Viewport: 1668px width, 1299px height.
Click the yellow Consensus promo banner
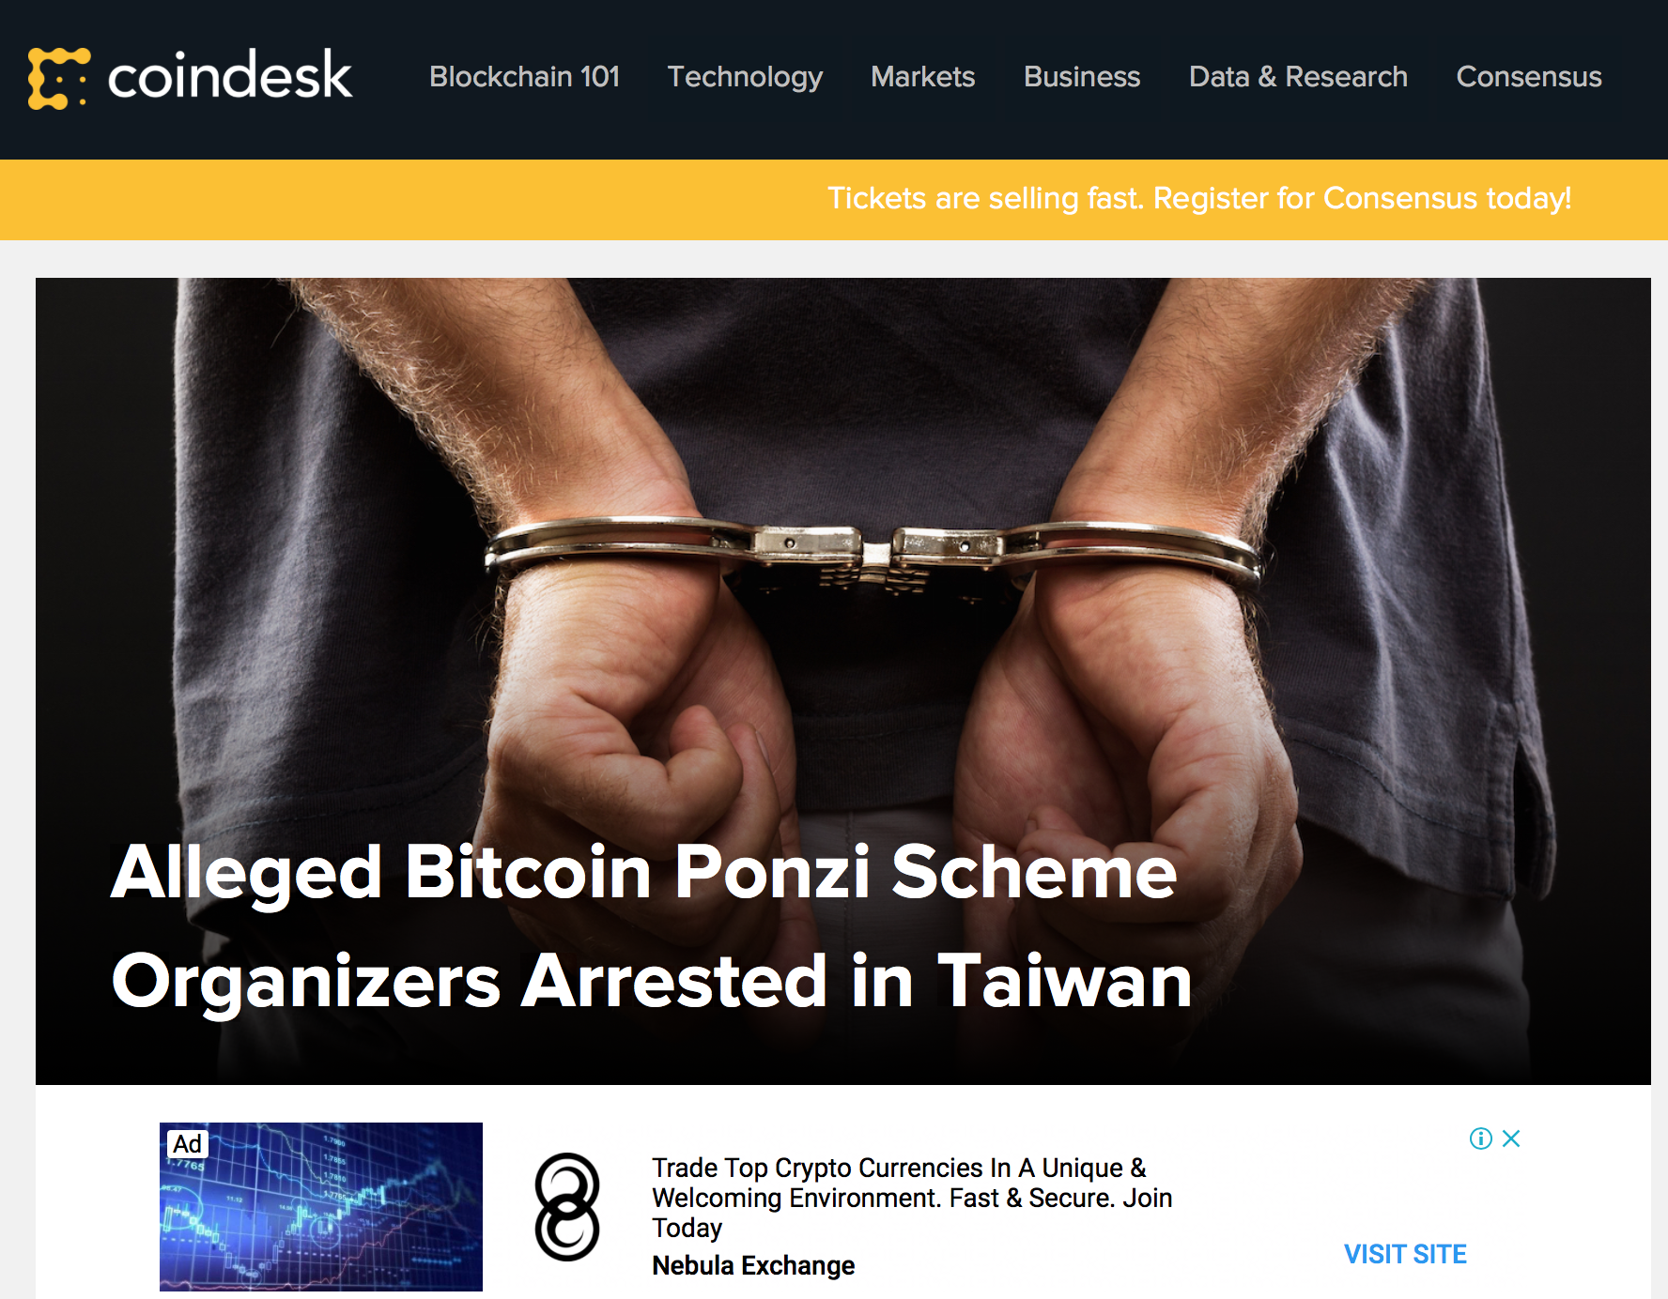[x=834, y=200]
